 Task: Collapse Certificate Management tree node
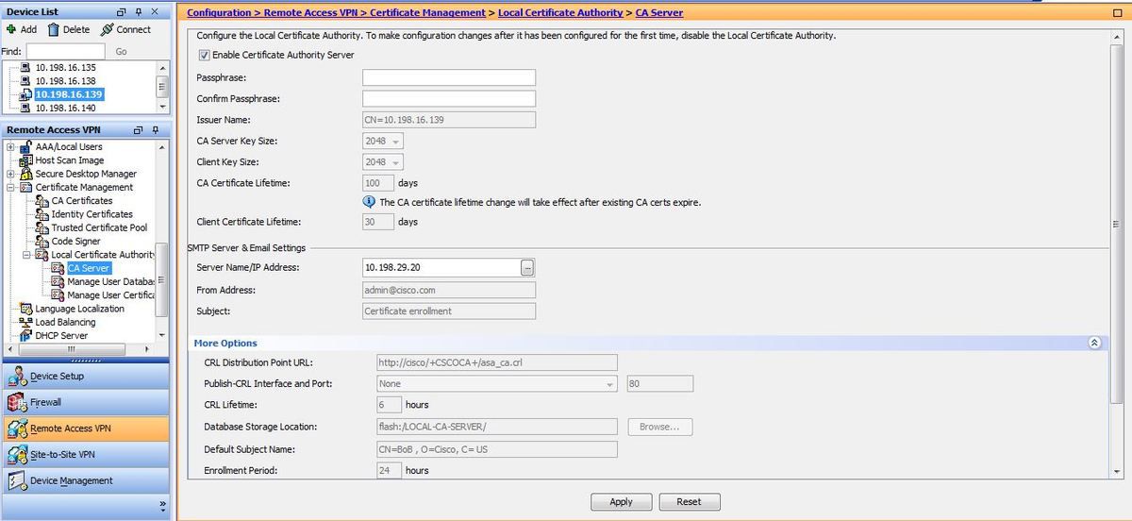point(10,187)
